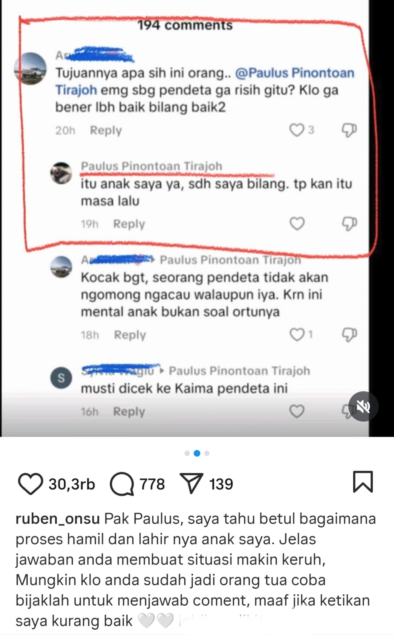Screen dimensions: 394x641
Task: Share the post with the paper plane icon
Action: coord(191,484)
